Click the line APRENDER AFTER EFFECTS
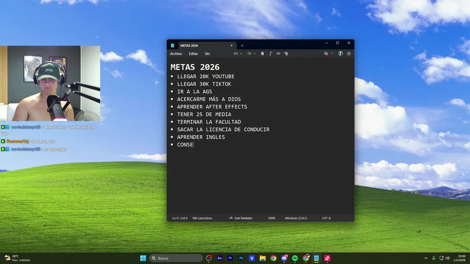This screenshot has width=470, height=264. pos(212,107)
